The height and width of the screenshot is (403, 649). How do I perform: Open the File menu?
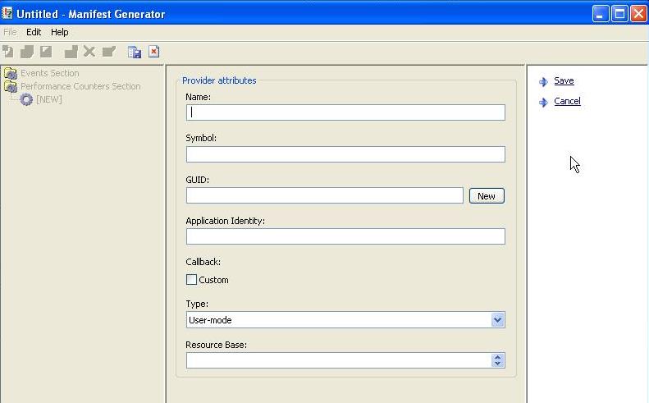click(x=10, y=32)
